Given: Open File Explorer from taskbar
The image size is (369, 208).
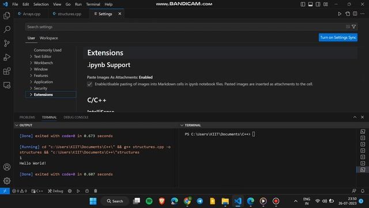Looking at the screenshot, I should tap(225, 201).
